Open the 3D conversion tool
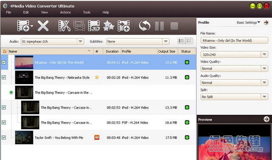Image resolution: width=272 pixels, height=160 pixels. click(94, 26)
